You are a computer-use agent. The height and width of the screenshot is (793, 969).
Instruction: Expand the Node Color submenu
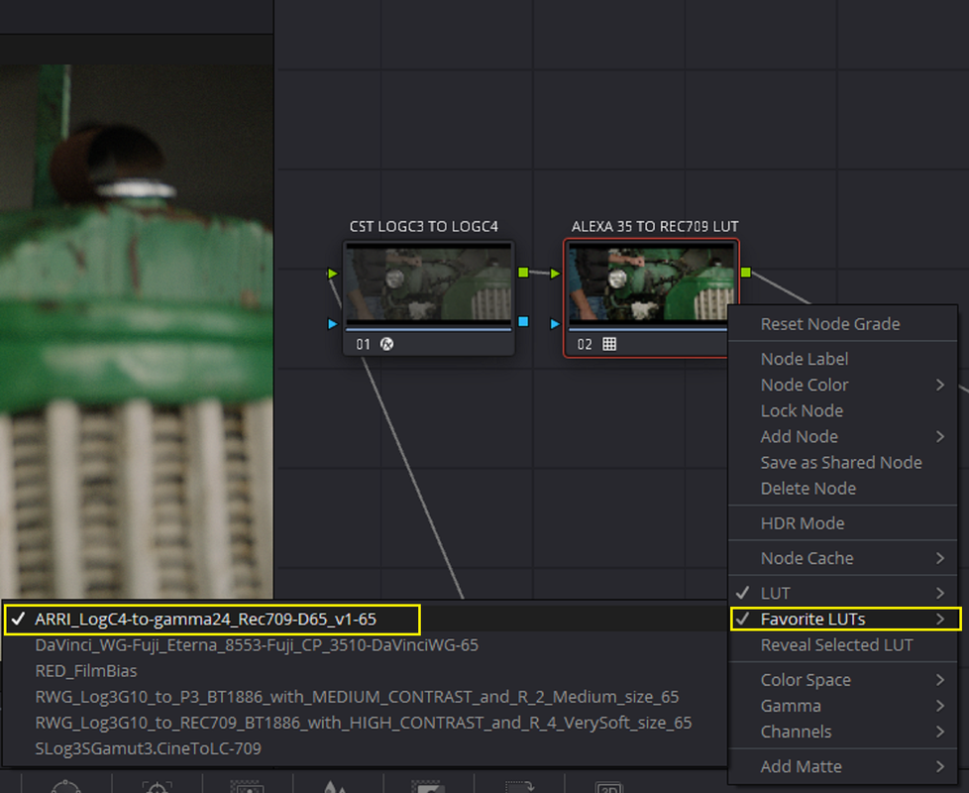pyautogui.click(x=843, y=385)
